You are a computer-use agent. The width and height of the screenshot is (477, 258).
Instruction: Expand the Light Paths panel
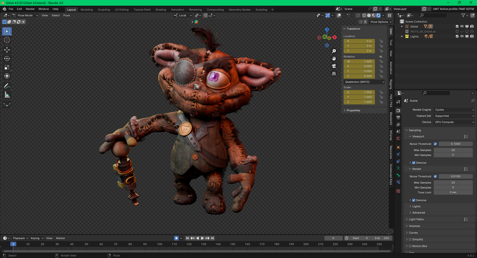pyautogui.click(x=416, y=220)
